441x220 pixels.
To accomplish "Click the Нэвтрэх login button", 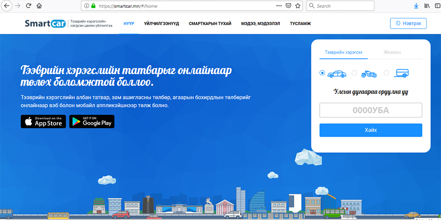I will tap(408, 24).
